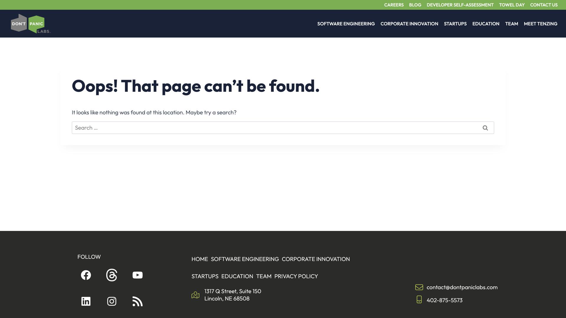Screen dimensions: 566x318
Task: Open the RSS feed icon
Action: [x=137, y=301]
